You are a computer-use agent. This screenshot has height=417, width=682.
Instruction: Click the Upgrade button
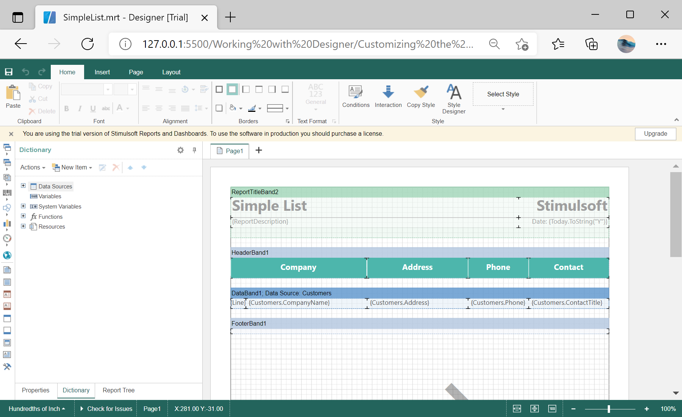pyautogui.click(x=655, y=134)
